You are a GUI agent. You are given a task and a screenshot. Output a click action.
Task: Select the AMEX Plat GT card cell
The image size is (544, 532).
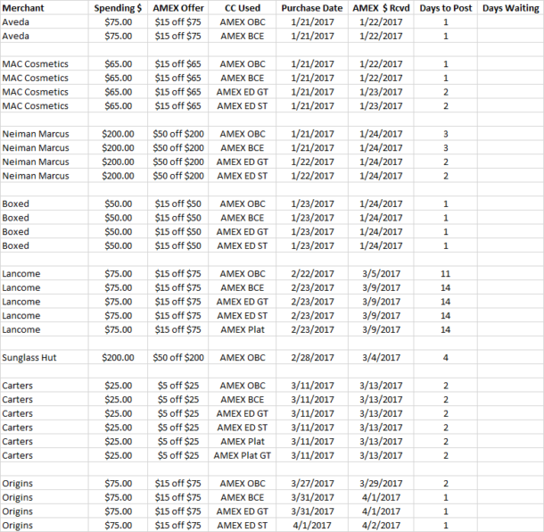[x=242, y=455]
